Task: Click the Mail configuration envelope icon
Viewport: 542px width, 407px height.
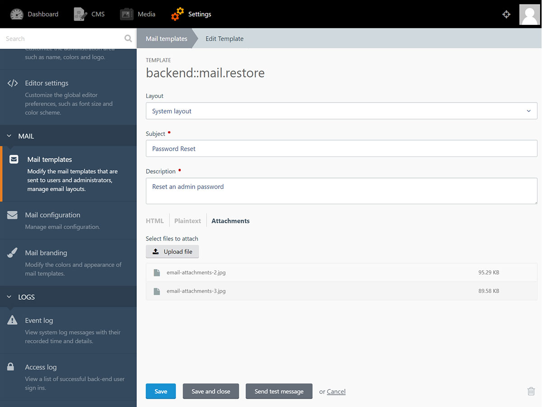Action: click(x=12, y=215)
